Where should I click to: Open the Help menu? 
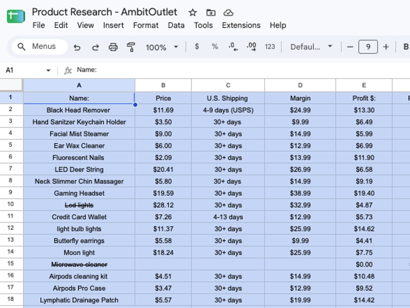coord(278,25)
